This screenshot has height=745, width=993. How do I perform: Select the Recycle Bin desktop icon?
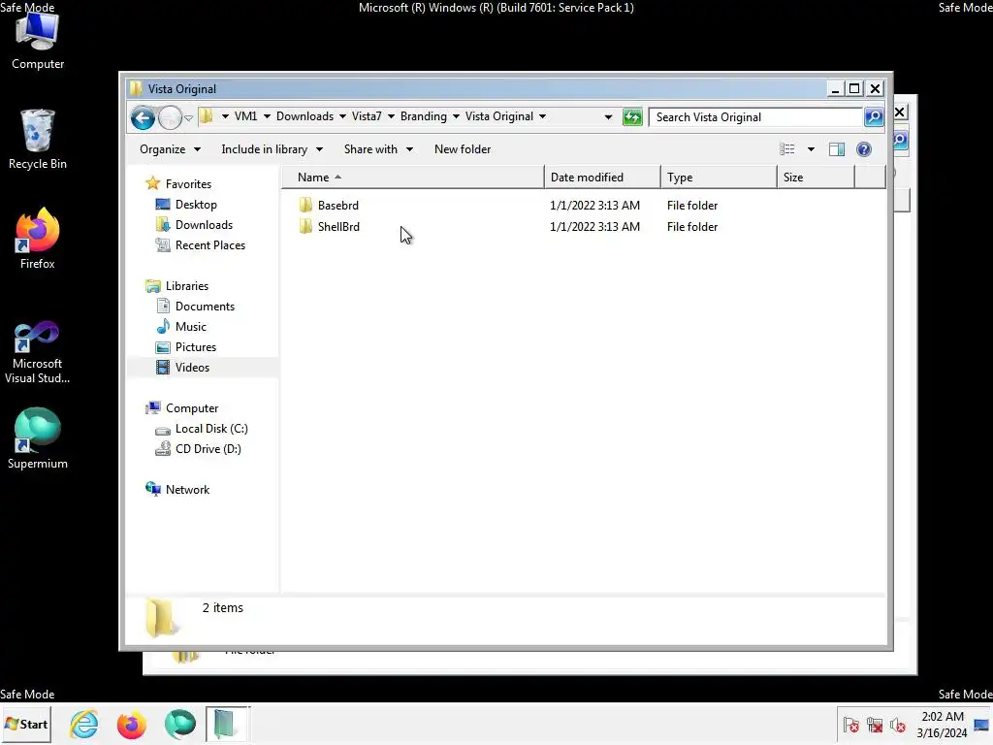[x=38, y=140]
